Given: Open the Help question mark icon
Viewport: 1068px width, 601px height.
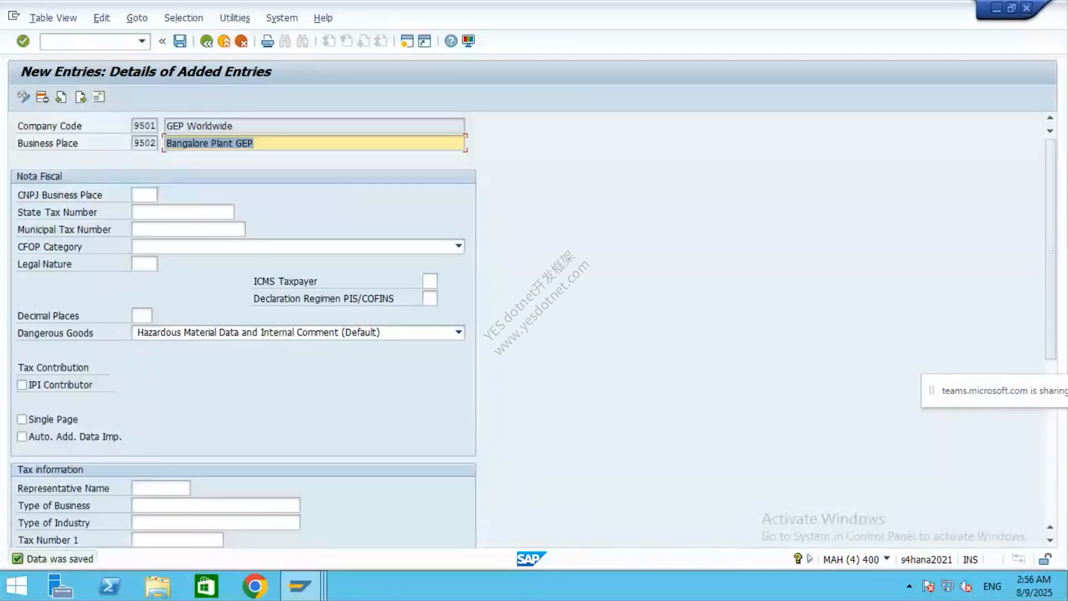Looking at the screenshot, I should pos(451,41).
